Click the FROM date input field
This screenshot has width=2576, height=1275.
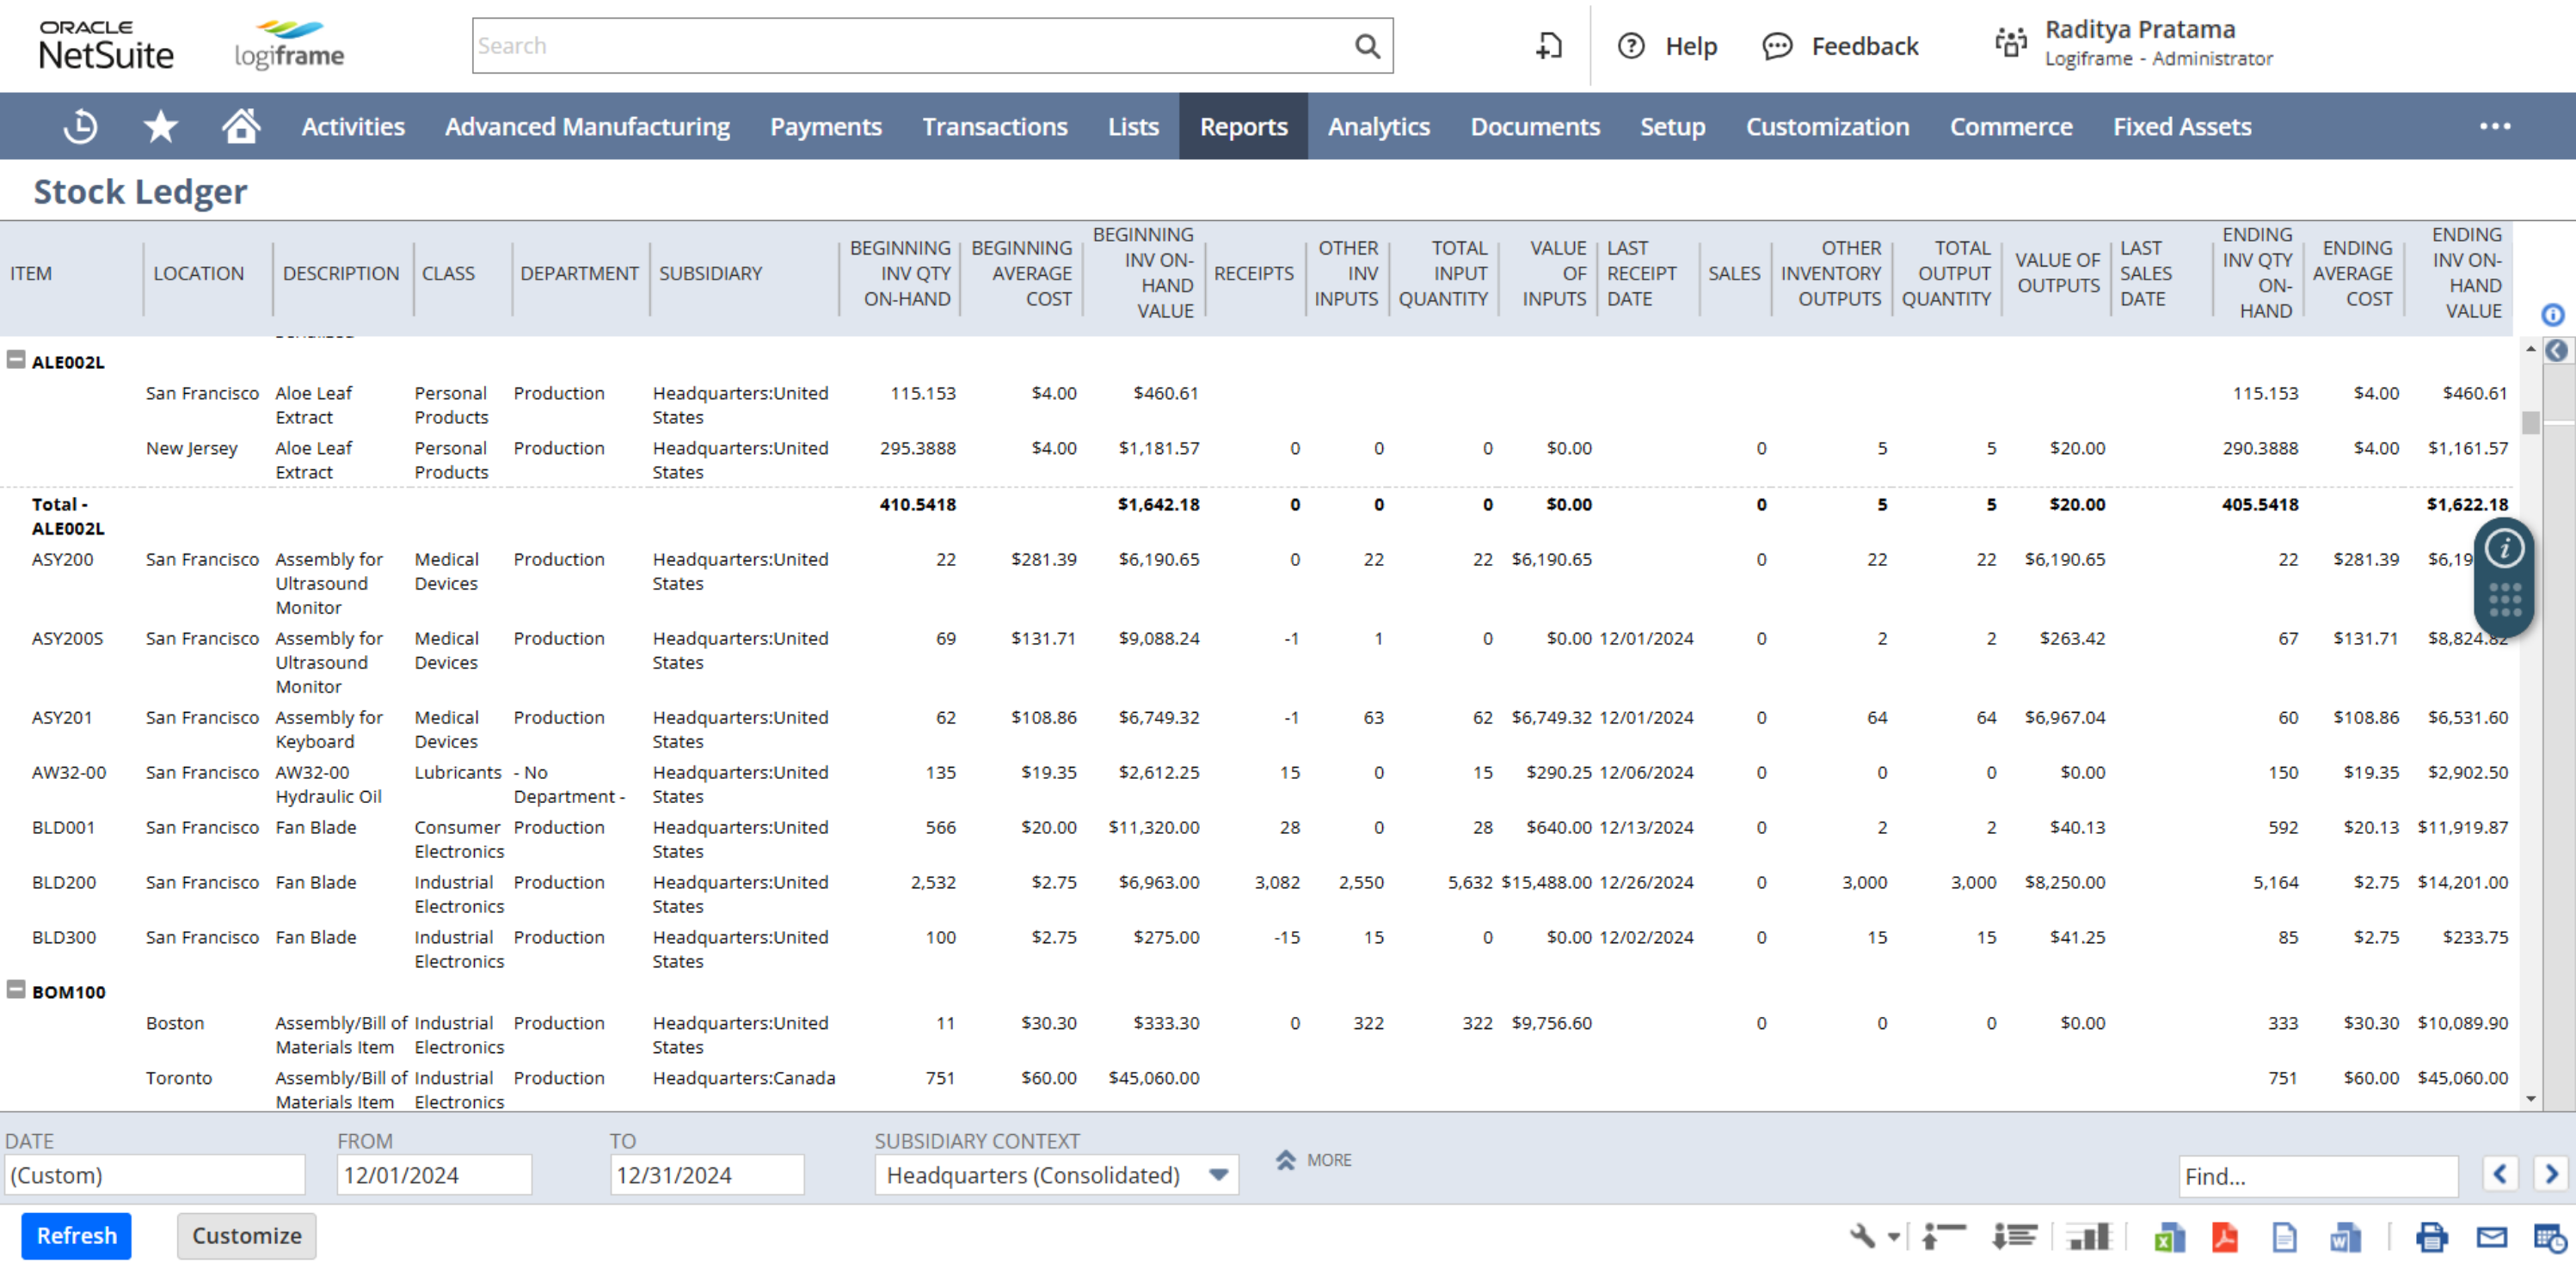(433, 1174)
